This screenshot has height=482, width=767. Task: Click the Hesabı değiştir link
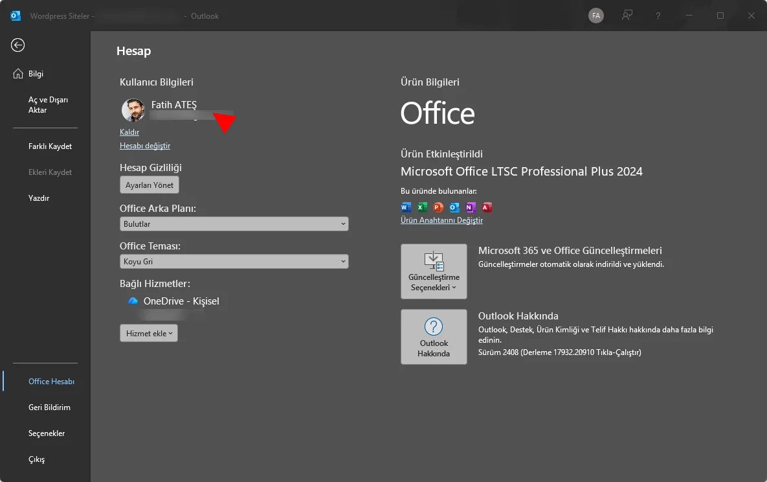pyautogui.click(x=145, y=146)
